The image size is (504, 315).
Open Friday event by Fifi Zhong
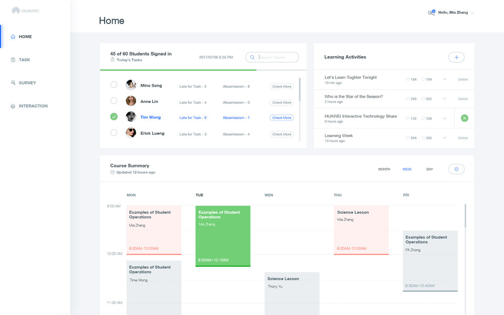[430, 261]
